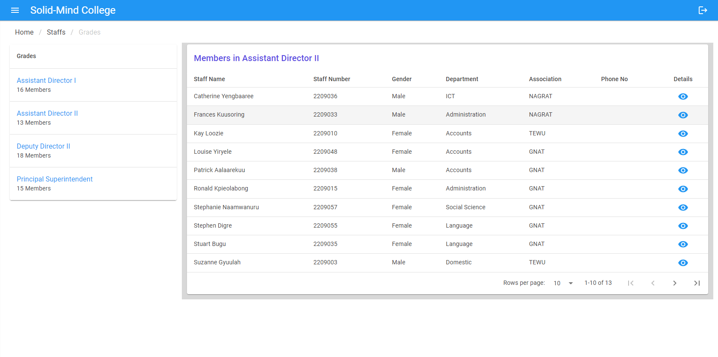Select Assistant Director I grade

[x=46, y=80]
